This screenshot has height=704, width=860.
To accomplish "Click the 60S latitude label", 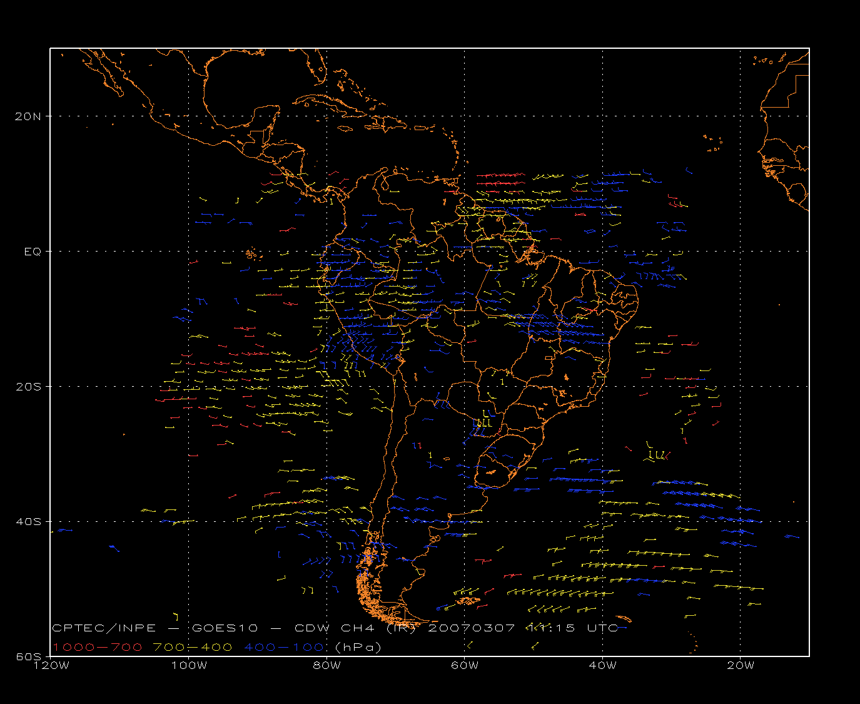I will pyautogui.click(x=29, y=657).
